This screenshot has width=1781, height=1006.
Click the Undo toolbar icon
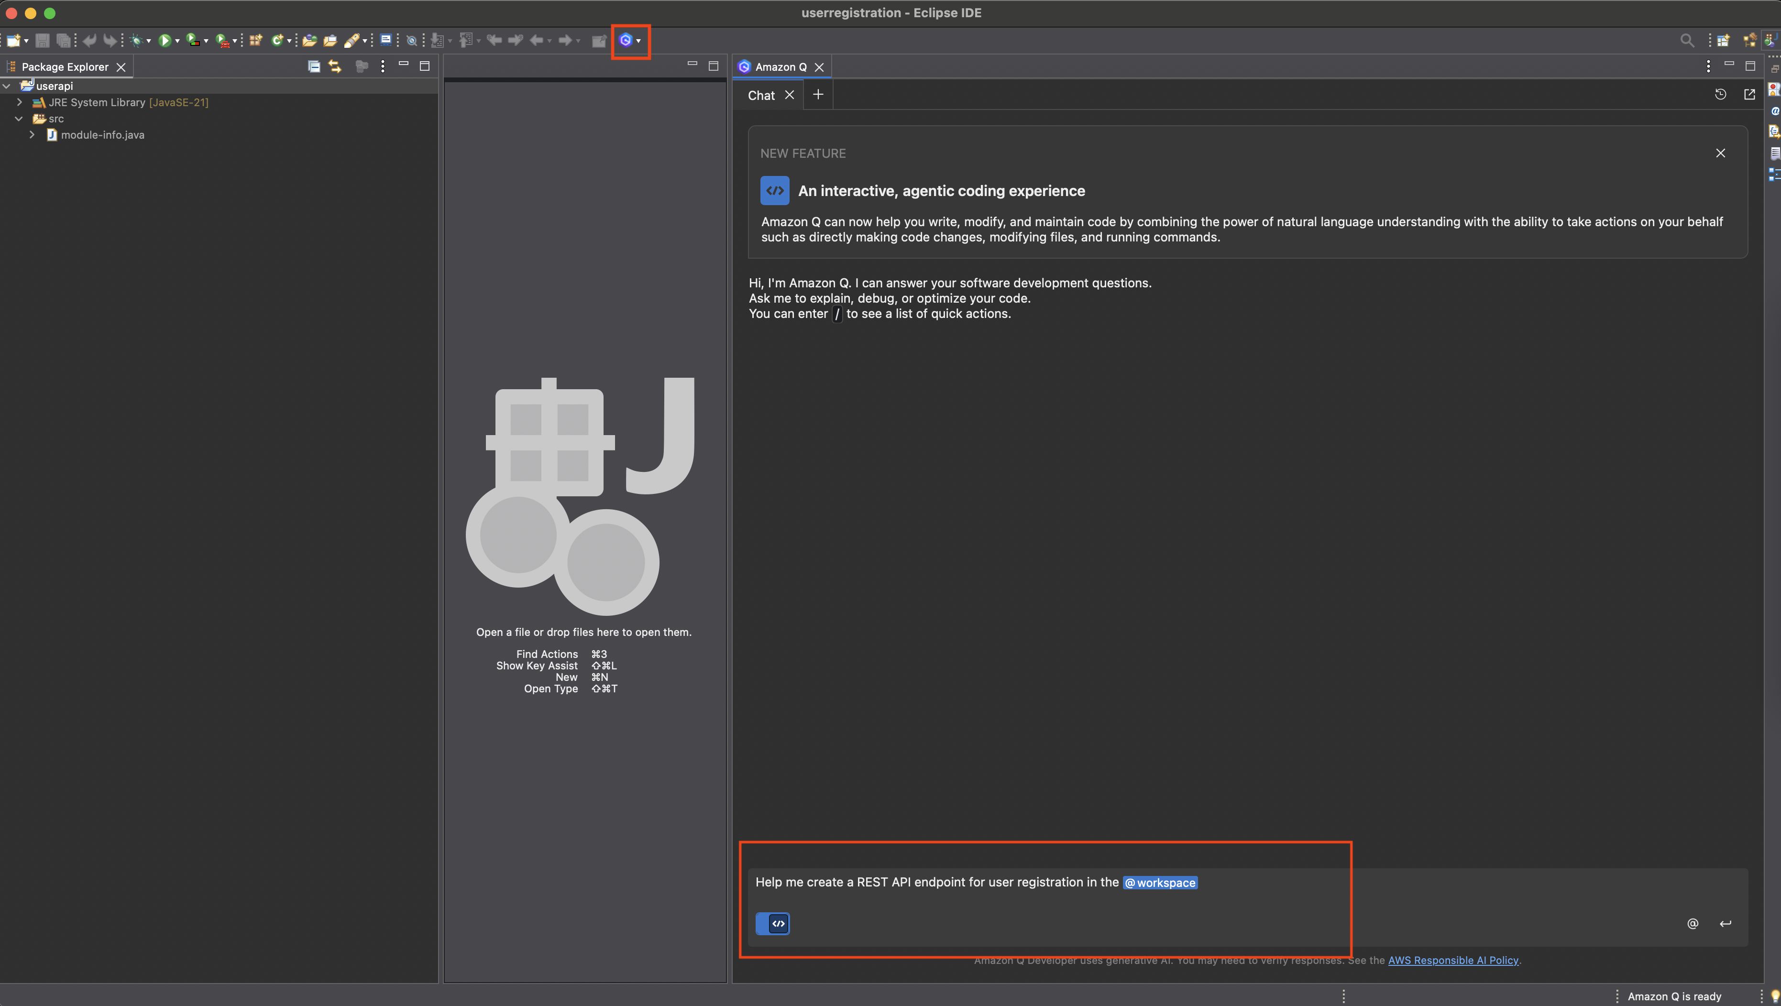pyautogui.click(x=90, y=40)
